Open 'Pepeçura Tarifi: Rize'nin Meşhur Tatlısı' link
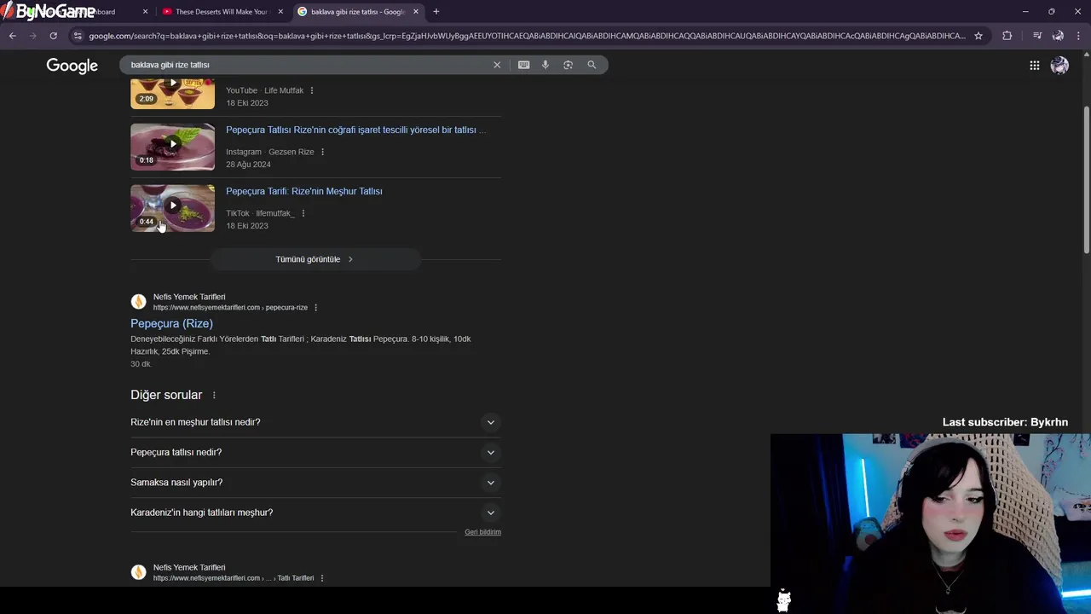This screenshot has height=614, width=1091. click(x=303, y=191)
